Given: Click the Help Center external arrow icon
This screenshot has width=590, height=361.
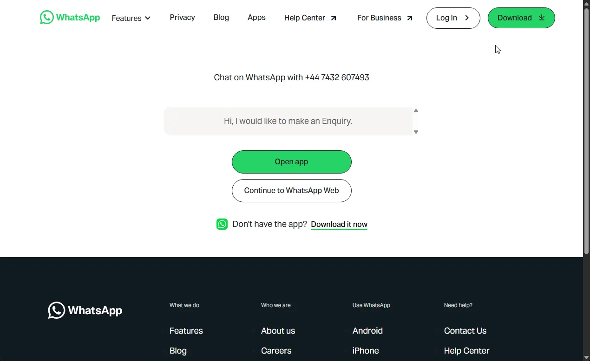Looking at the screenshot, I should tap(334, 18).
